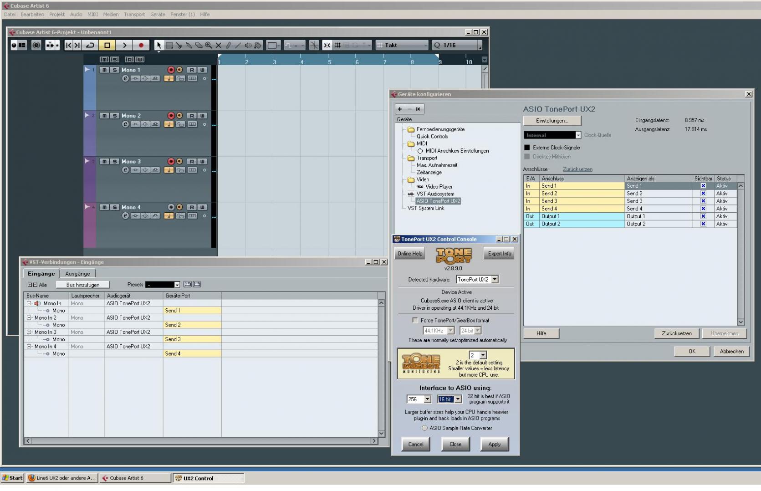Select the Line tool
This screenshot has height=491, width=761.
coord(238,45)
